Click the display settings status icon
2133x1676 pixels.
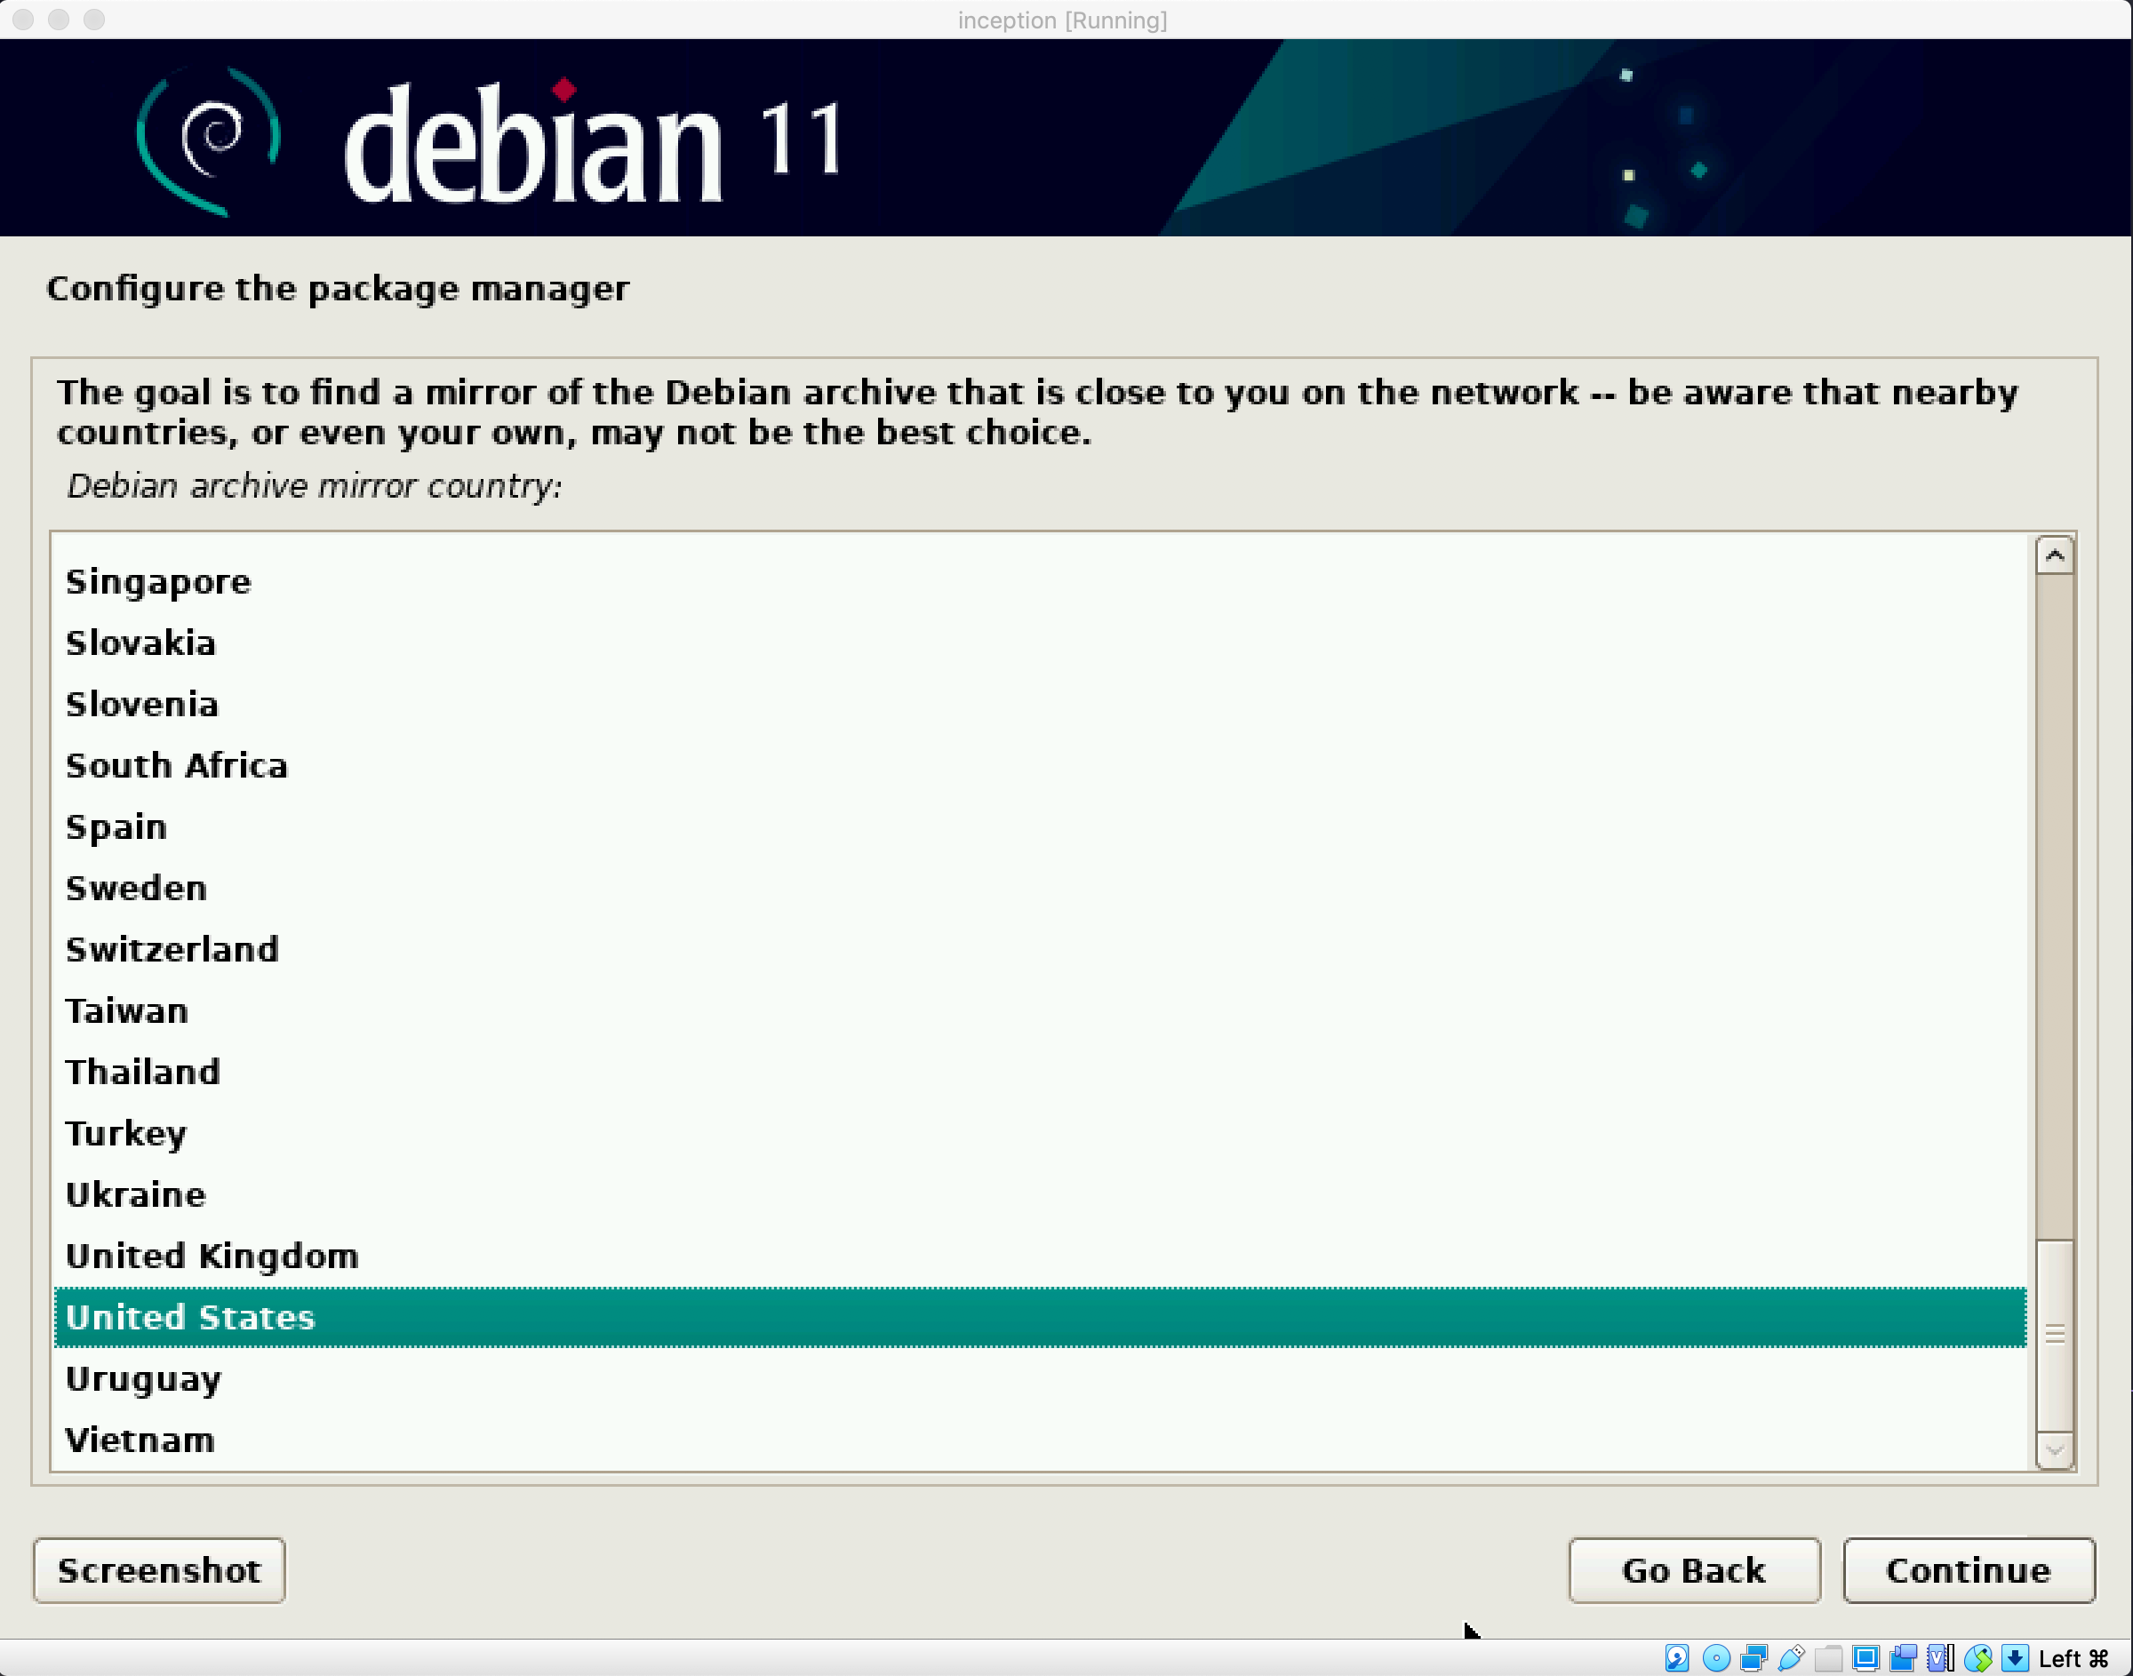(1865, 1658)
